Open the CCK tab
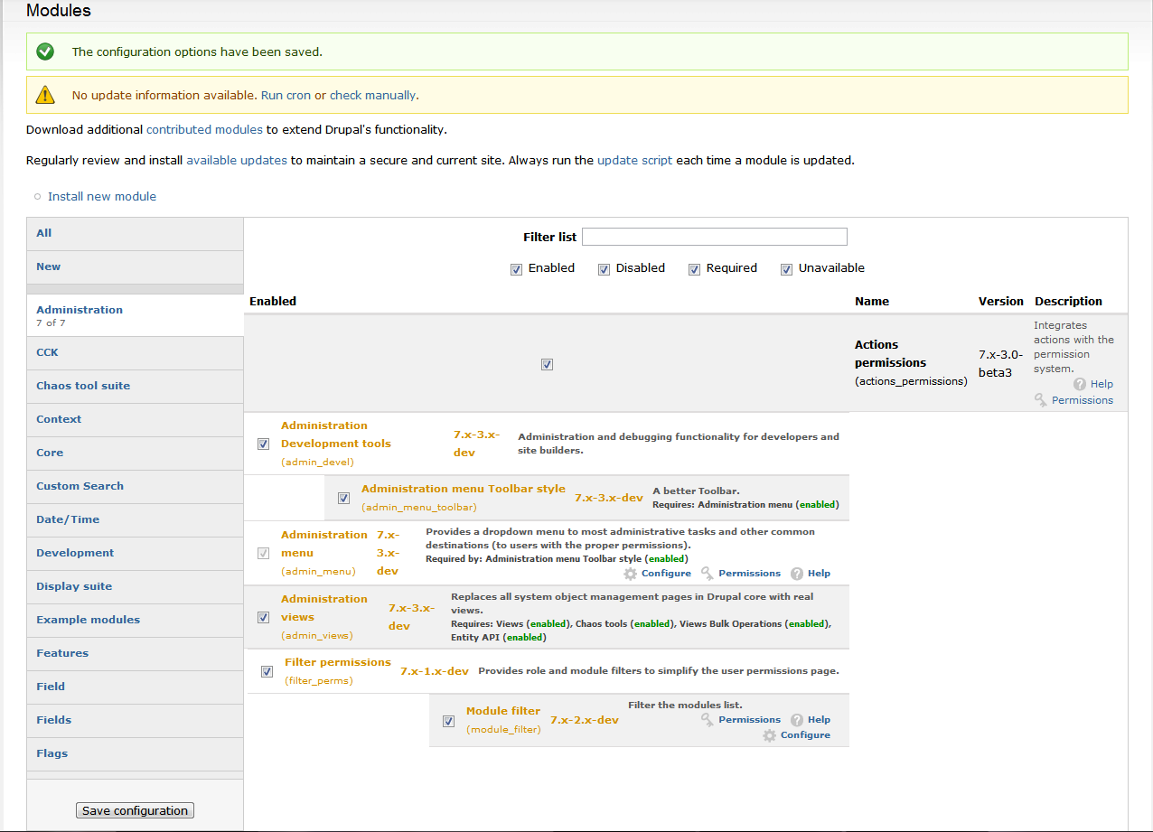The height and width of the screenshot is (832, 1153). [x=136, y=352]
